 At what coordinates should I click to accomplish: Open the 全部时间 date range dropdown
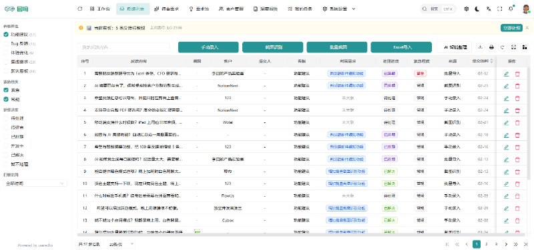(35, 183)
